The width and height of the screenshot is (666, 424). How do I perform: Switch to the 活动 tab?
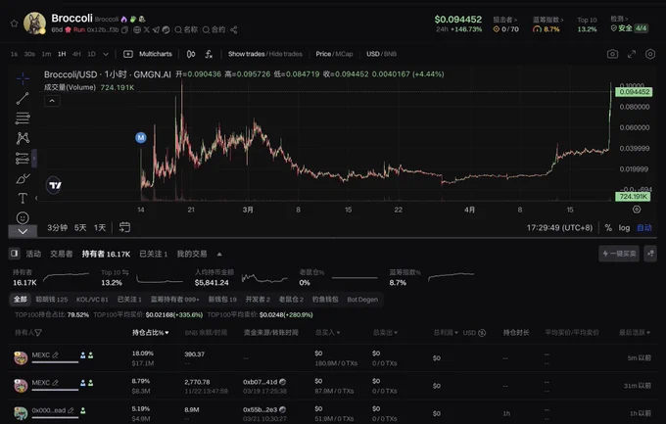pyautogui.click(x=33, y=254)
